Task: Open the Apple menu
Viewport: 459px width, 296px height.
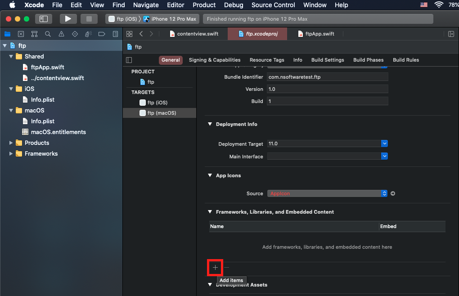Action: coord(12,5)
